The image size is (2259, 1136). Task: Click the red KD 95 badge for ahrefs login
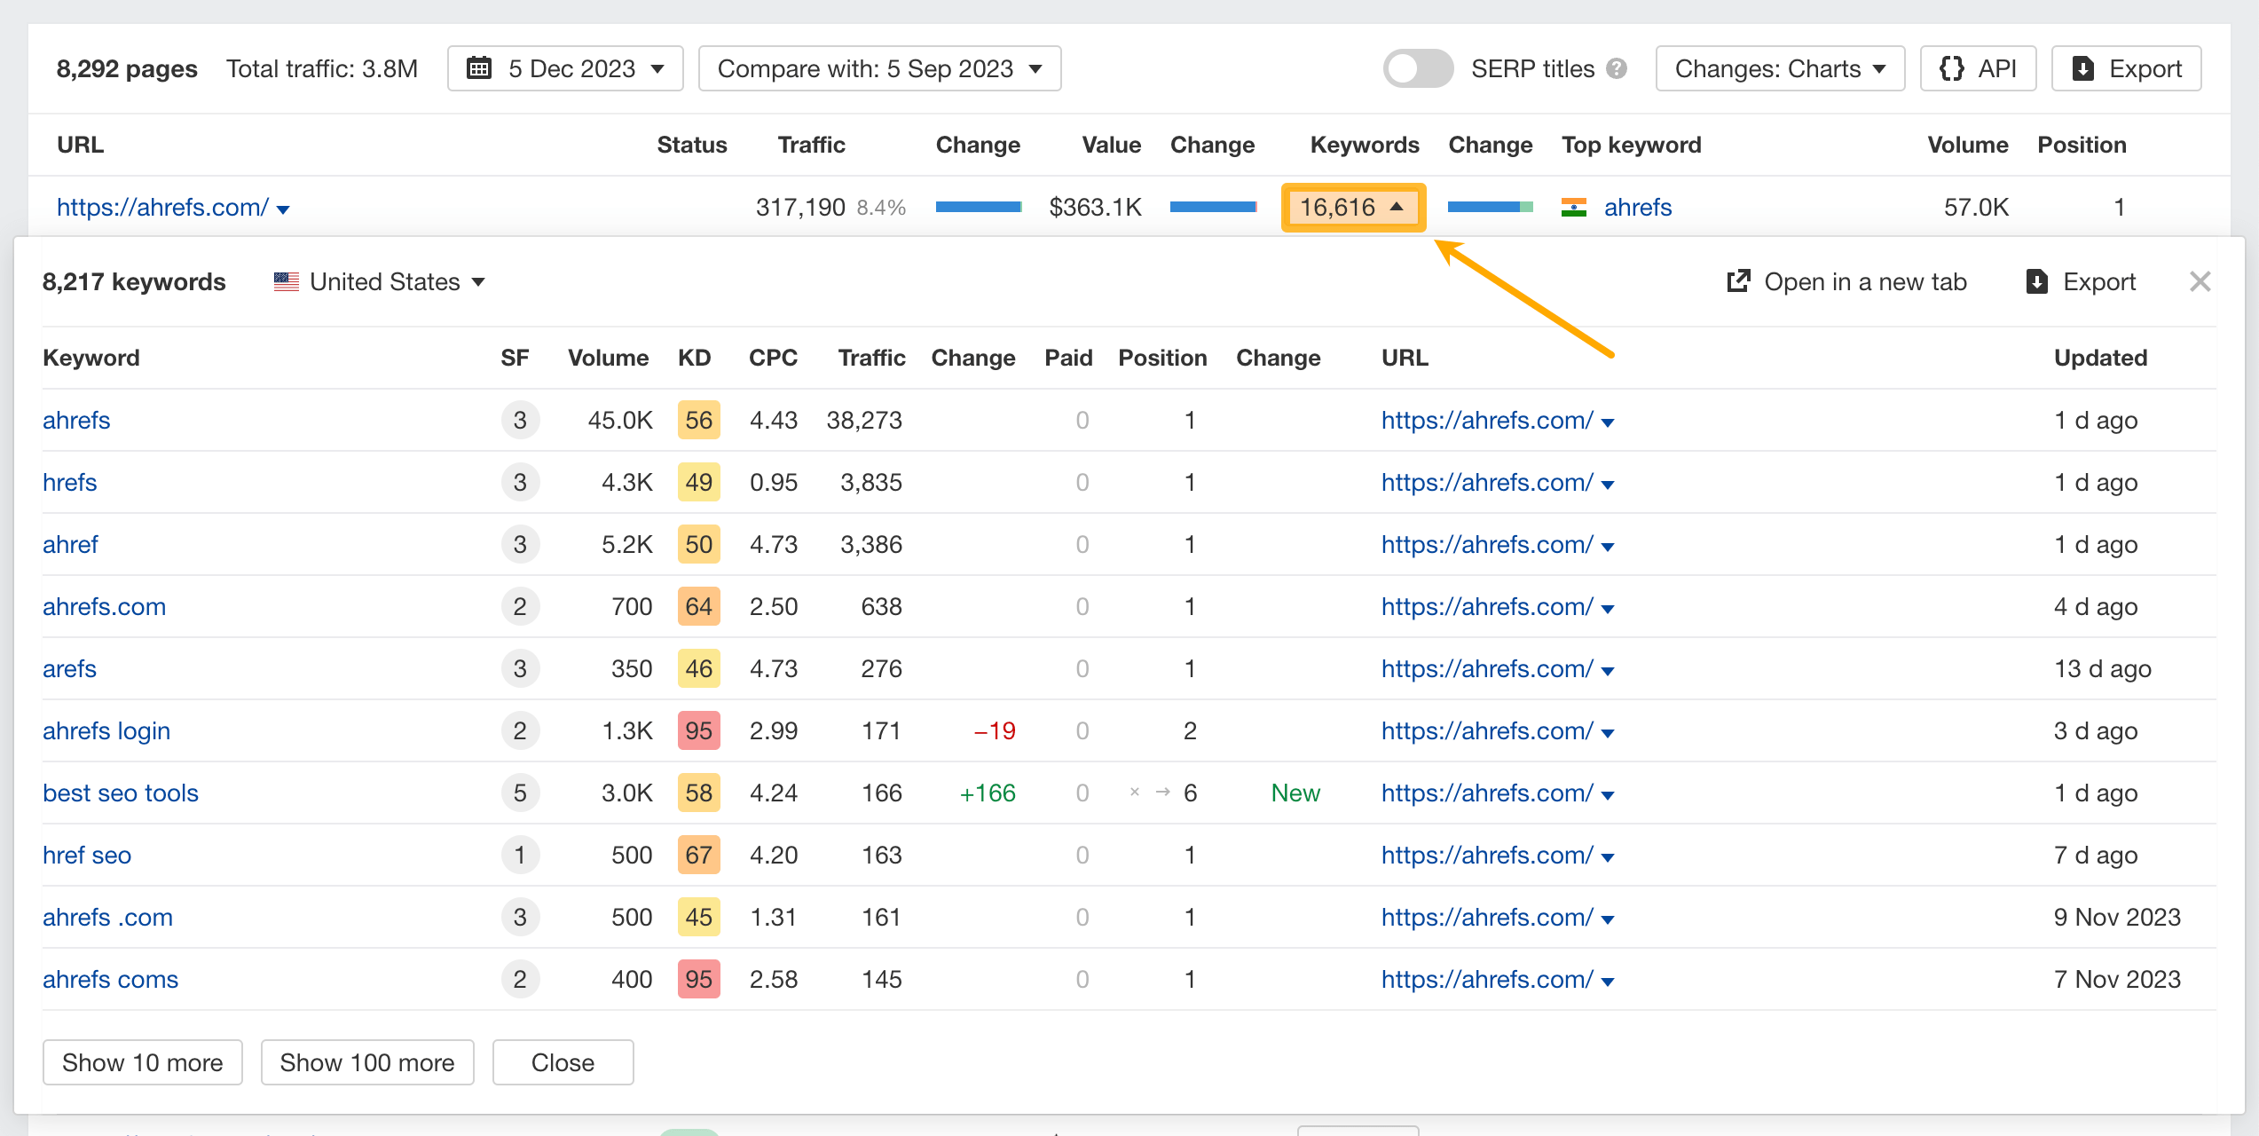[698, 730]
